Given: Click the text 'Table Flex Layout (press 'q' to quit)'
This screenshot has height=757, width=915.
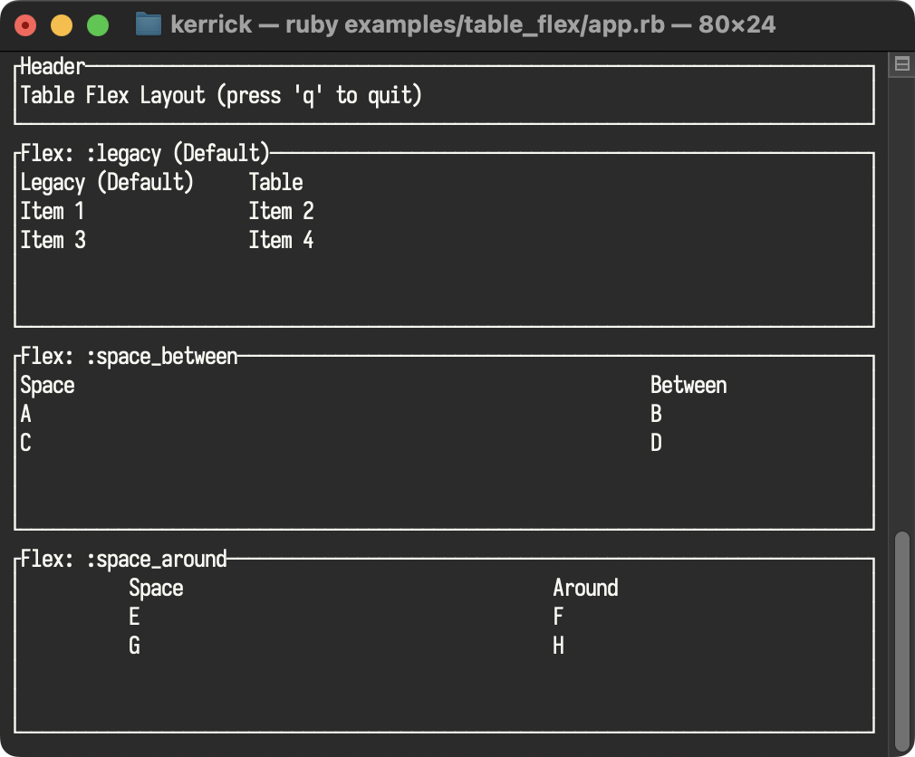Looking at the screenshot, I should click(220, 95).
